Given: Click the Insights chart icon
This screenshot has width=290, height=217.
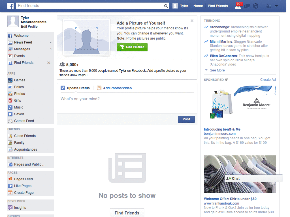Looking at the screenshot, I should pos(10,208).
